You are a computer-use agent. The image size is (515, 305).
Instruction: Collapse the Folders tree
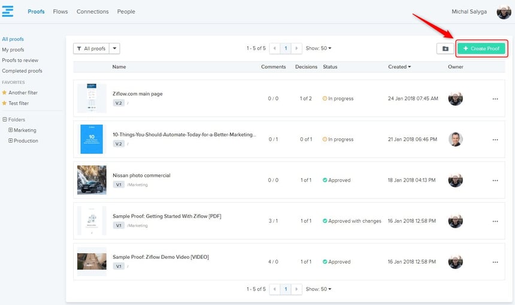click(x=4, y=120)
